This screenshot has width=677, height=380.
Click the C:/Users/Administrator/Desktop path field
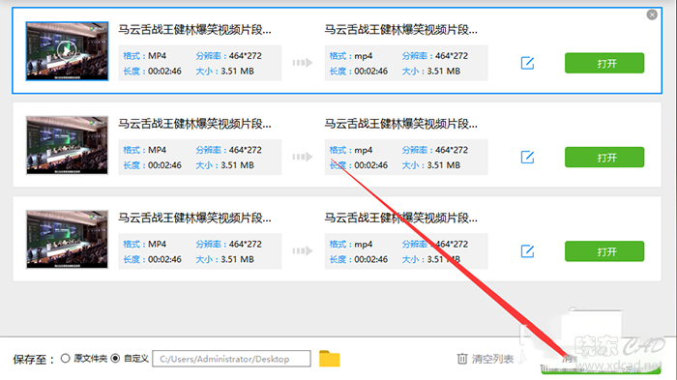(x=231, y=359)
